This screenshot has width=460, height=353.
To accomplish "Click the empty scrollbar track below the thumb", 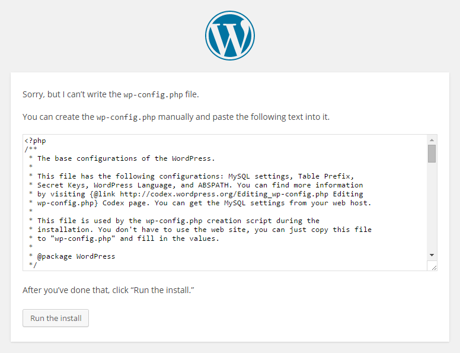I will coord(432,208).
